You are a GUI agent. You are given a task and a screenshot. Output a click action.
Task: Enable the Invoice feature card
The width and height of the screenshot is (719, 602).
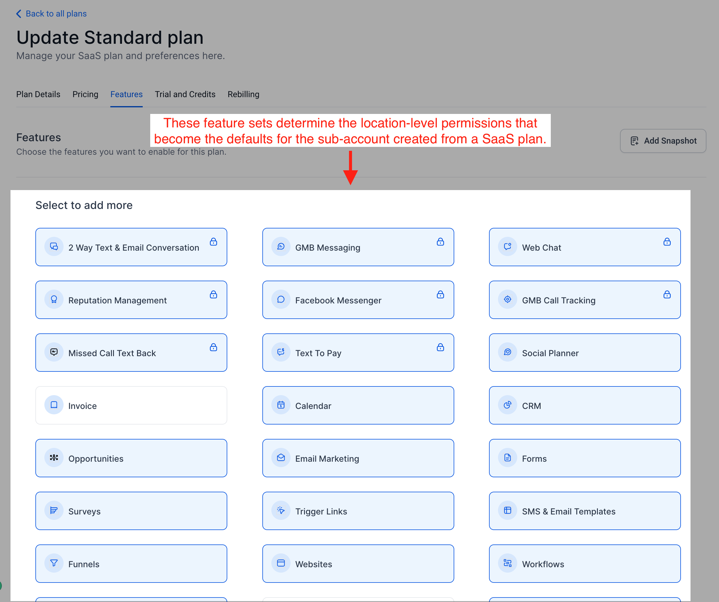(x=131, y=405)
